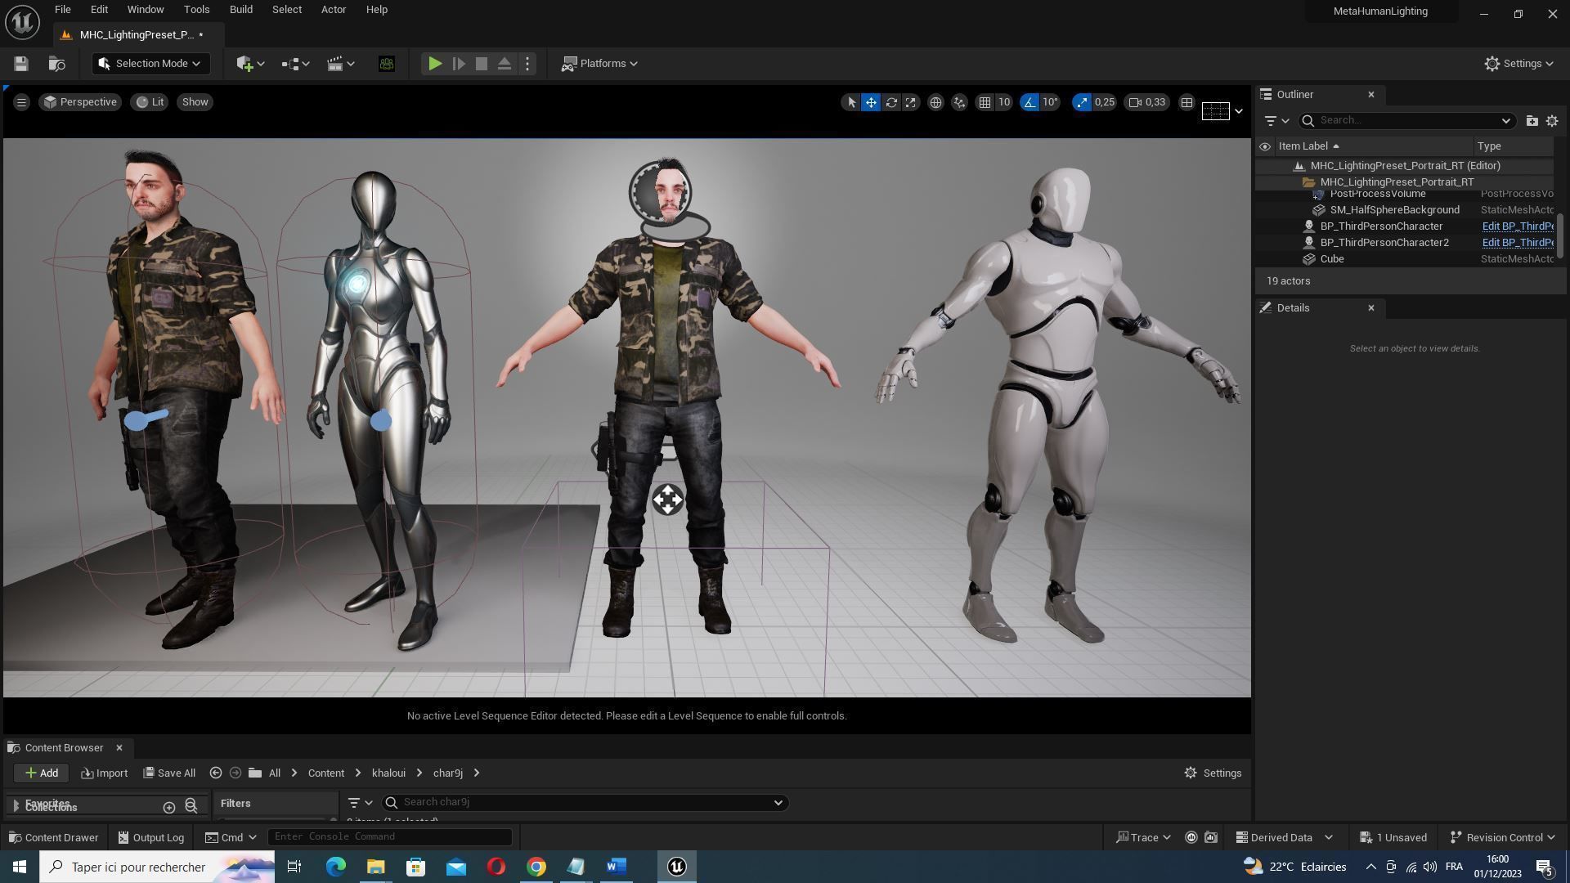Viewport: 1570px width, 883px height.
Task: Click the world coordinate system globe icon
Action: coord(935,102)
